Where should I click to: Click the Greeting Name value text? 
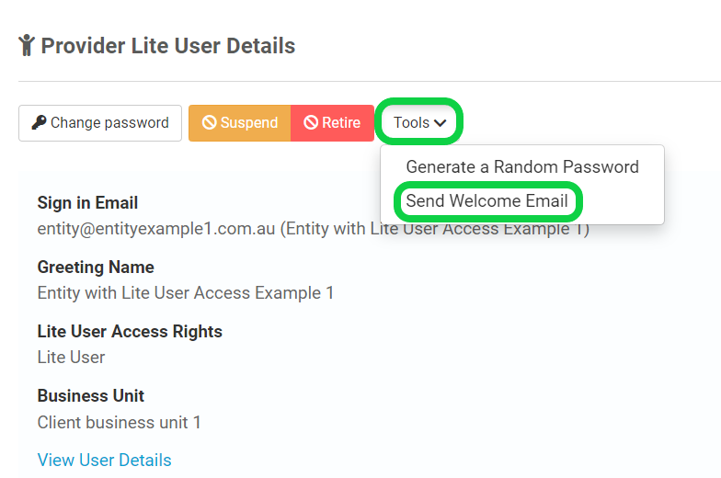(186, 292)
